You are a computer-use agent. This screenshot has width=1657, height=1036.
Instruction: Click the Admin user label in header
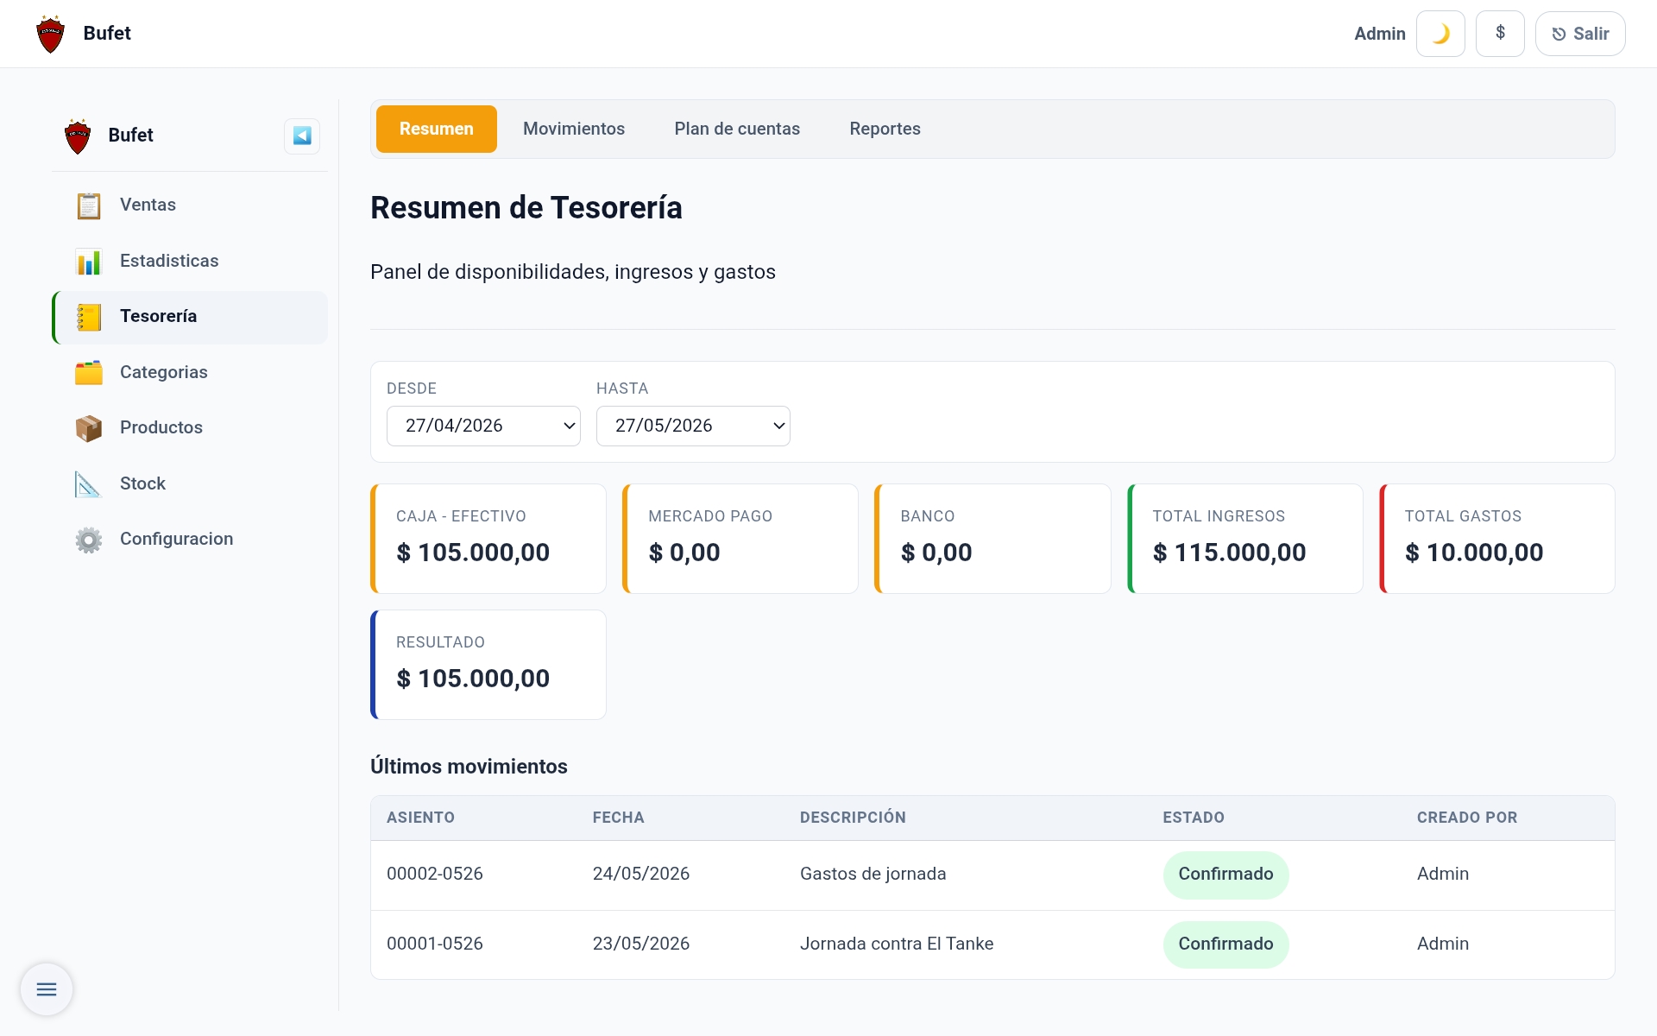tap(1379, 34)
